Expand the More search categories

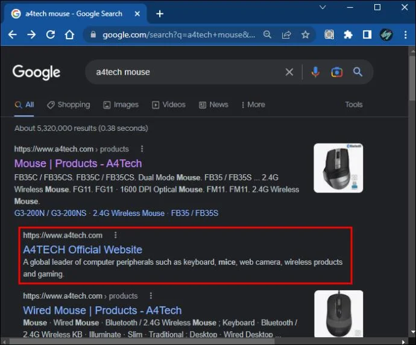click(x=253, y=105)
